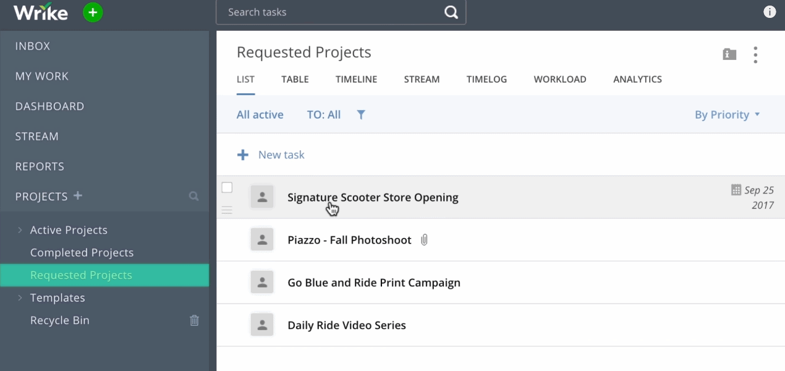Viewport: 785px width, 371px height.
Task: Open the By Priority sort dropdown
Action: (x=727, y=115)
